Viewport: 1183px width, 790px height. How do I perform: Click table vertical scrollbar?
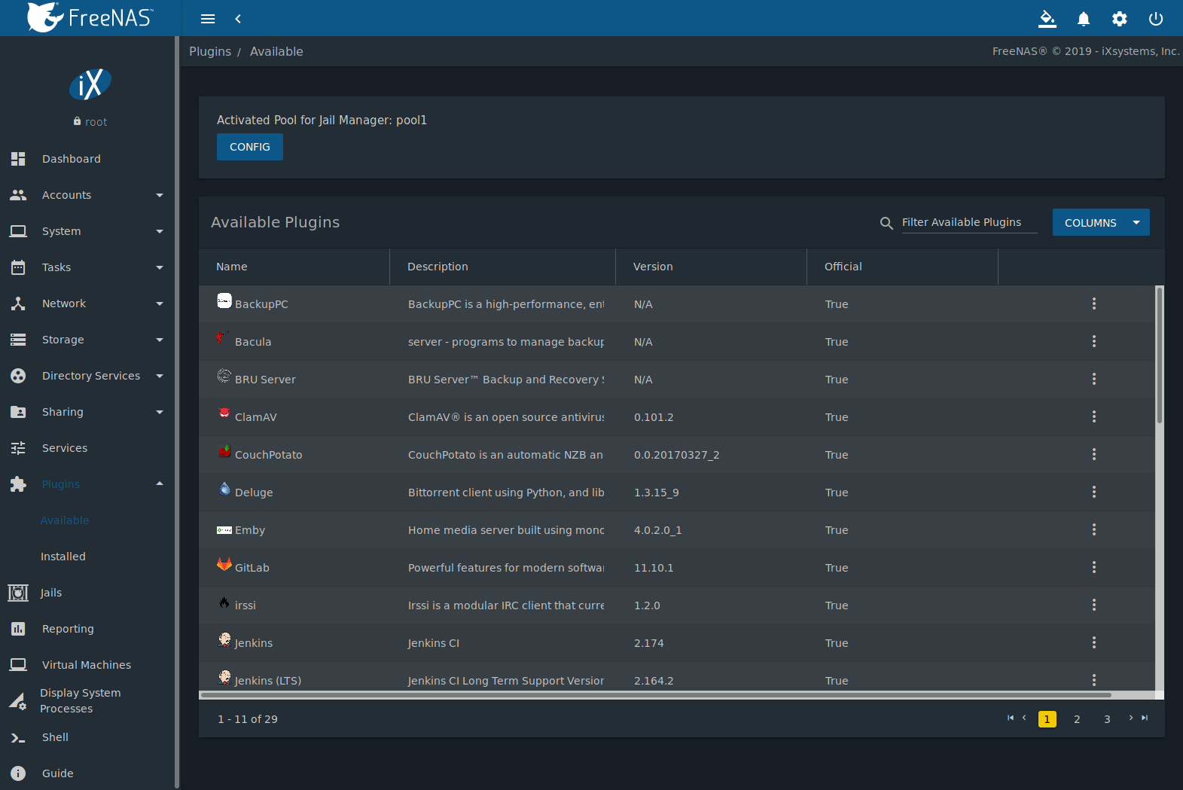click(x=1160, y=355)
